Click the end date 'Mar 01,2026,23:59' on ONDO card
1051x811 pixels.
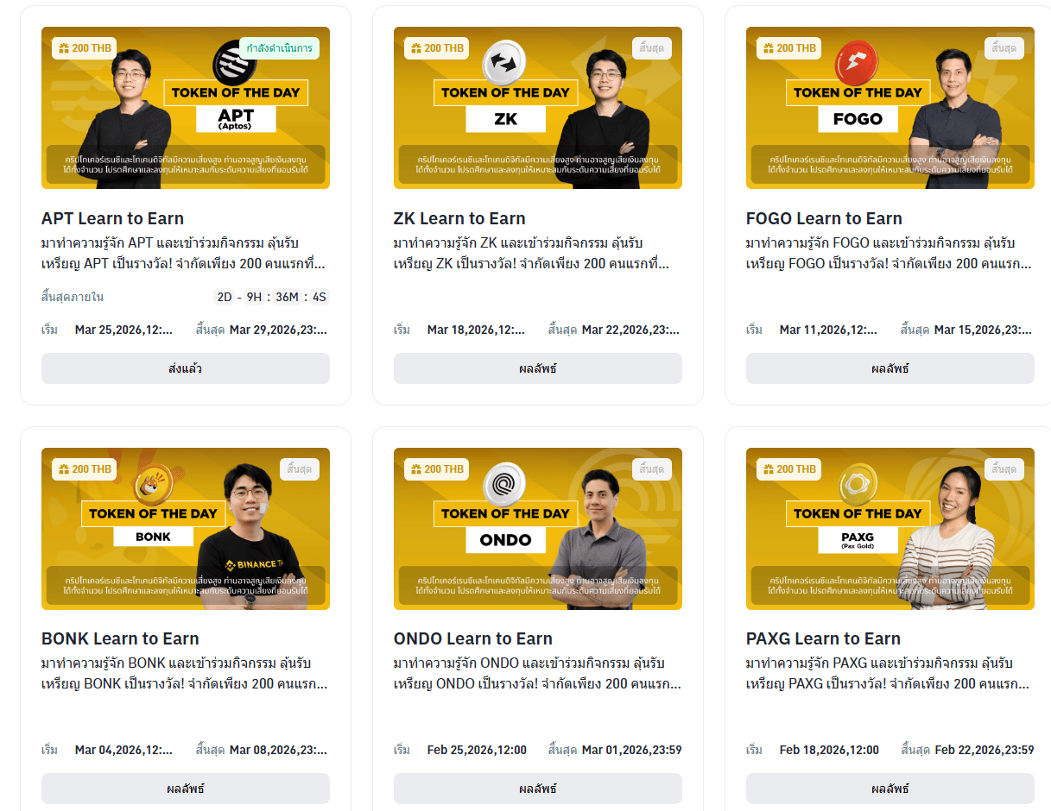631,750
